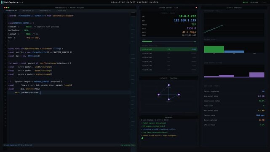Click the terminal line 'Packet capture initialized'
The width and height of the screenshot is (270, 152).
tap(153, 123)
